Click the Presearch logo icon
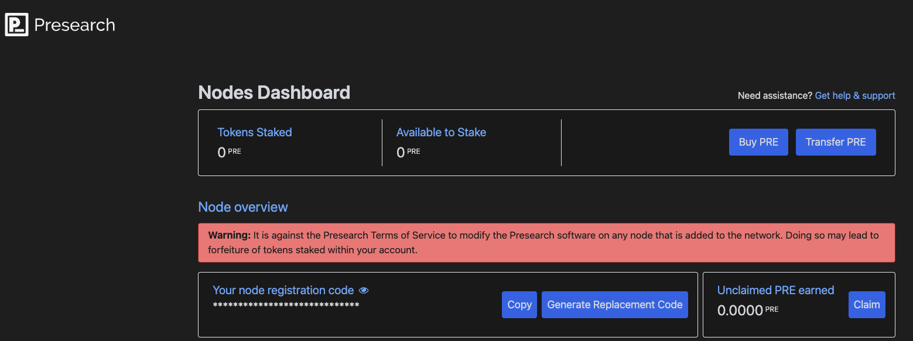Viewport: 913px width, 341px height. [16, 25]
